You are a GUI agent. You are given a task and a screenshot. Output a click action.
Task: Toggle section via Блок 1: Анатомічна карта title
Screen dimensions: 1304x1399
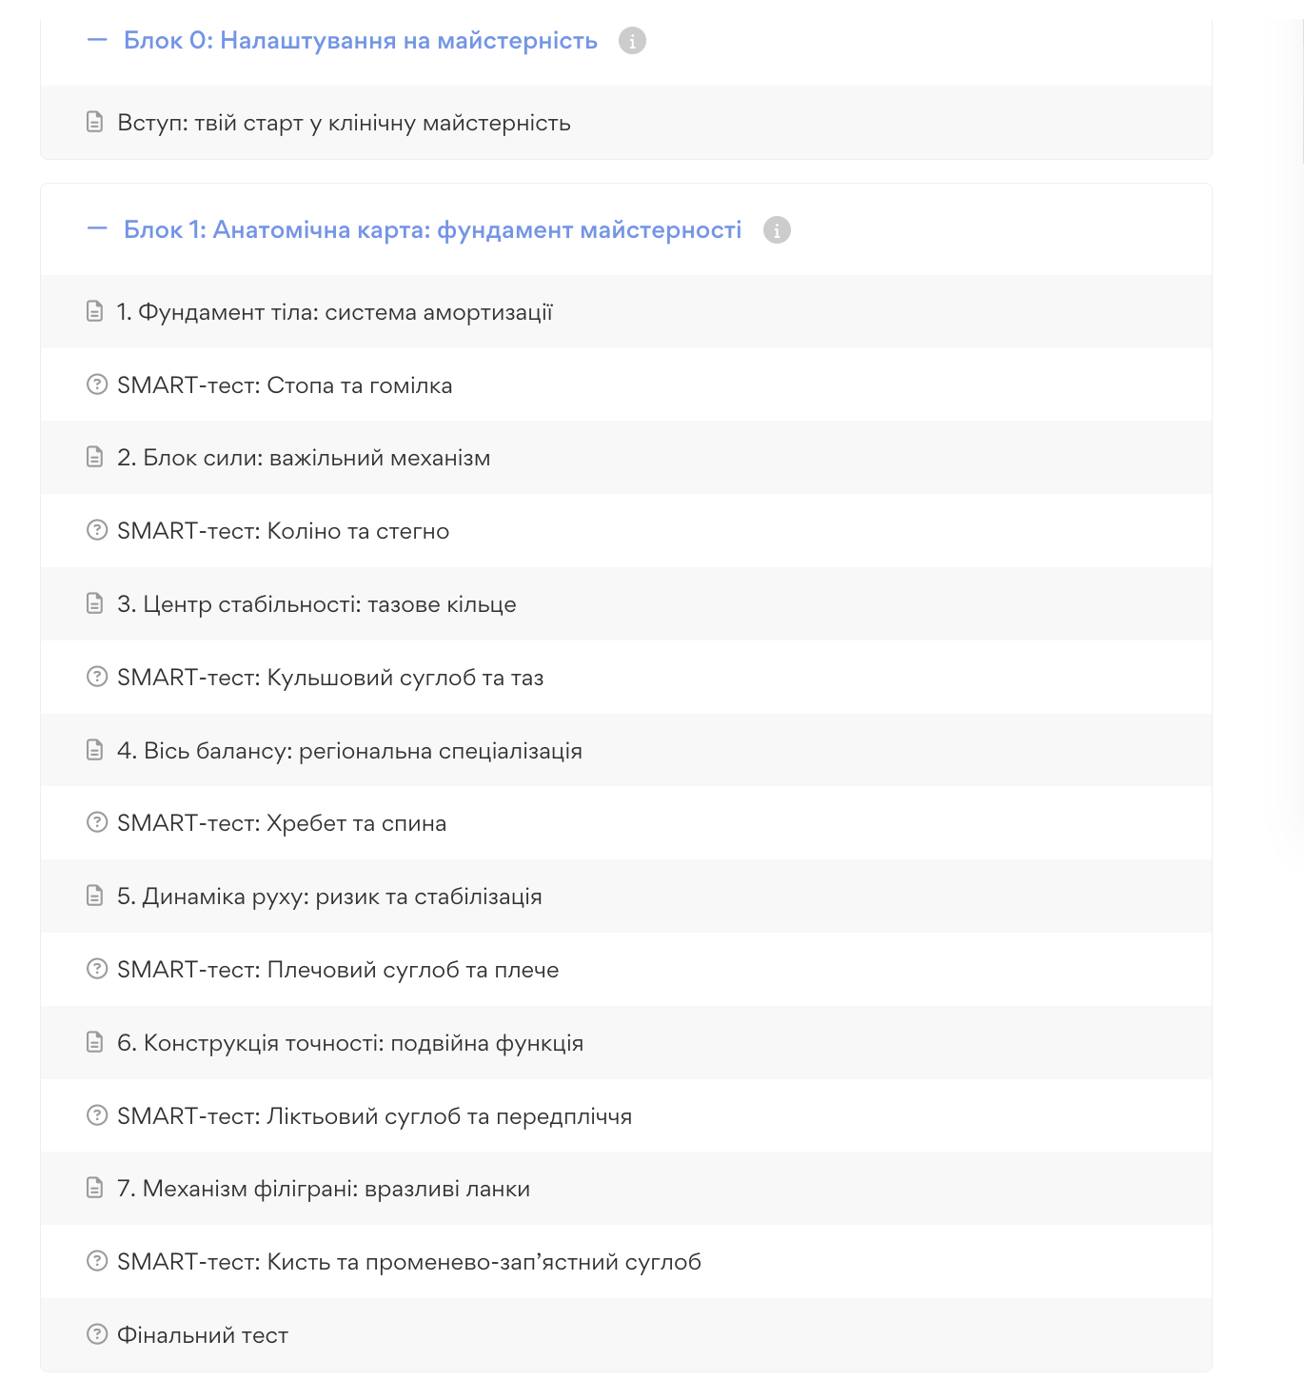pyautogui.click(x=432, y=230)
